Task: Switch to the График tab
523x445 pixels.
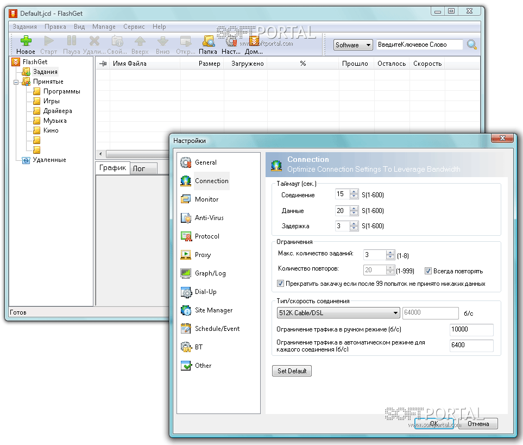Action: 112,168
